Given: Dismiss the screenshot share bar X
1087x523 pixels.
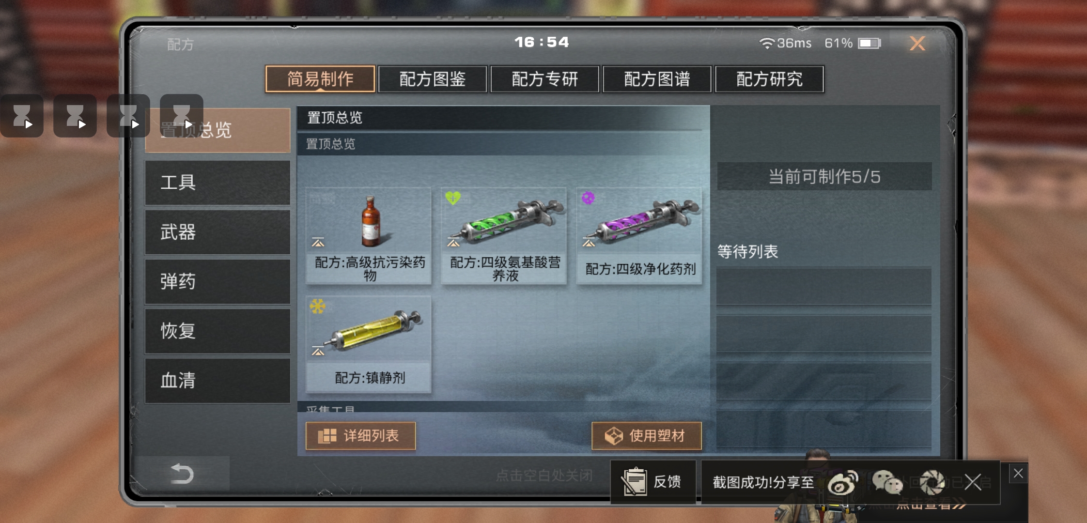Looking at the screenshot, I should (x=973, y=482).
